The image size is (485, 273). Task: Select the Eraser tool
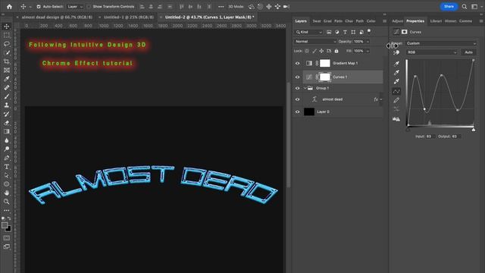click(x=7, y=123)
